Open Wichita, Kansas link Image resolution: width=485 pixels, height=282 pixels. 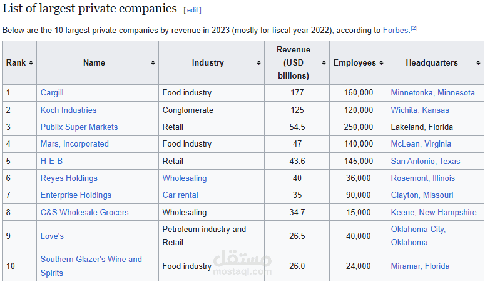(x=420, y=110)
